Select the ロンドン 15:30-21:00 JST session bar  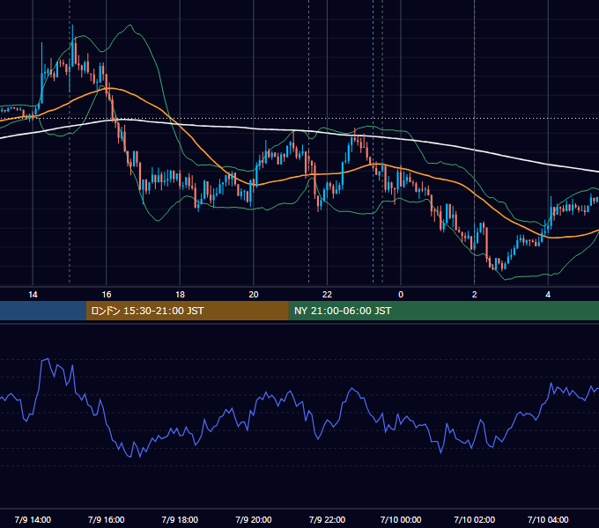(x=187, y=311)
